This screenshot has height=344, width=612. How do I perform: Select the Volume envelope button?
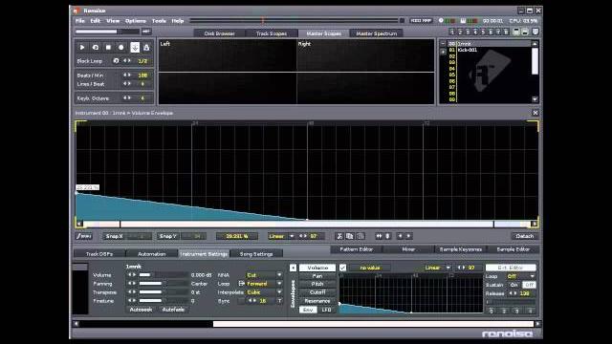(317, 268)
